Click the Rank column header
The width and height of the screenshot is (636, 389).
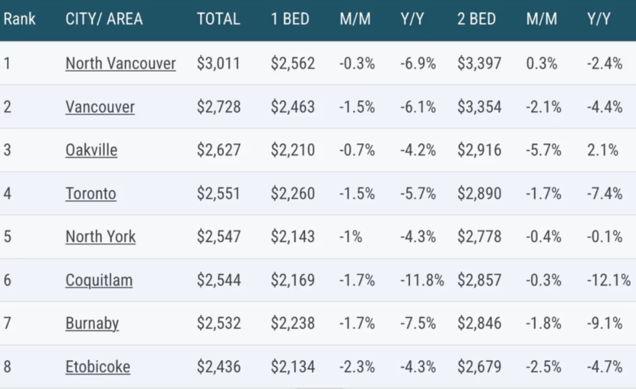(19, 19)
